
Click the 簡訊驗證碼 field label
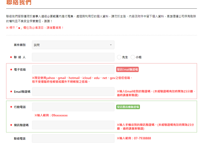point(21,125)
